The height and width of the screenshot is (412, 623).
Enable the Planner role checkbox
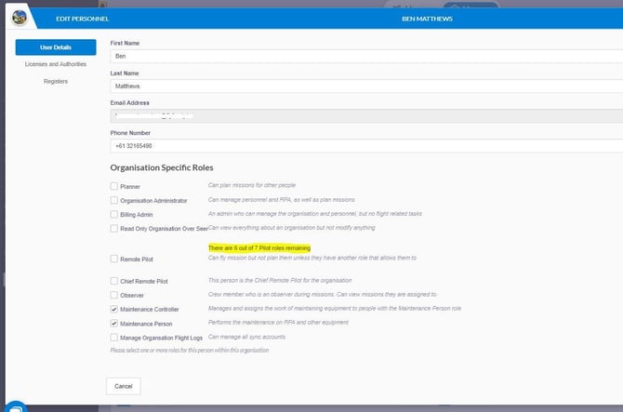pyautogui.click(x=113, y=187)
